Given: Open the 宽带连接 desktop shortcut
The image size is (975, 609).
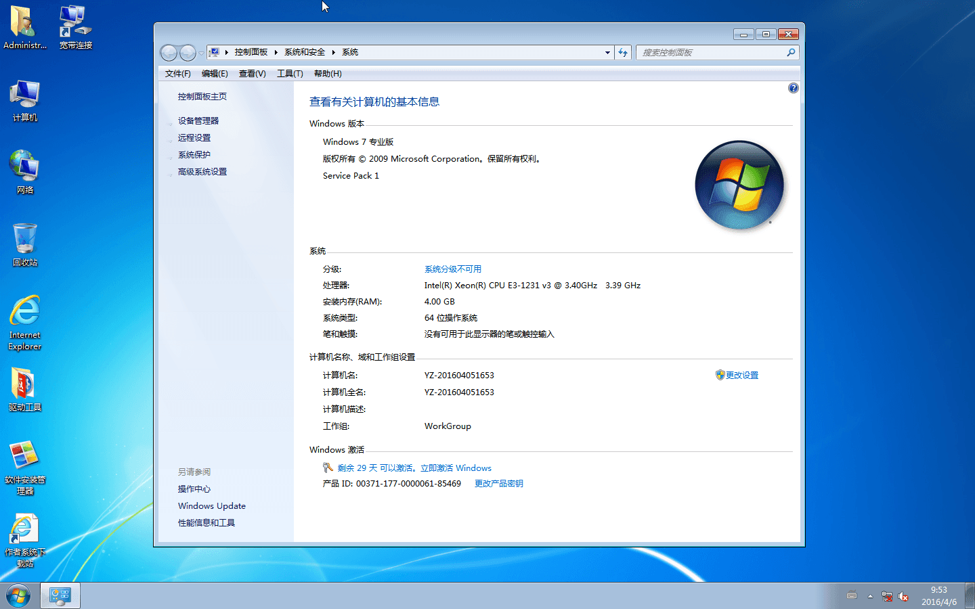Looking at the screenshot, I should pyautogui.click(x=75, y=28).
